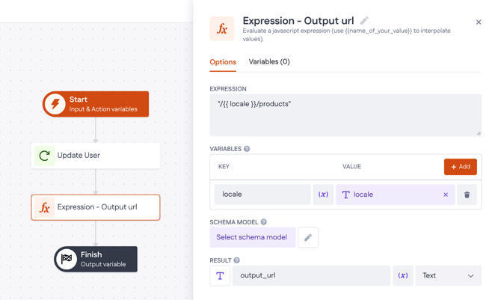Click the Variables help question mark icon
The height and width of the screenshot is (300, 501).
(247, 149)
